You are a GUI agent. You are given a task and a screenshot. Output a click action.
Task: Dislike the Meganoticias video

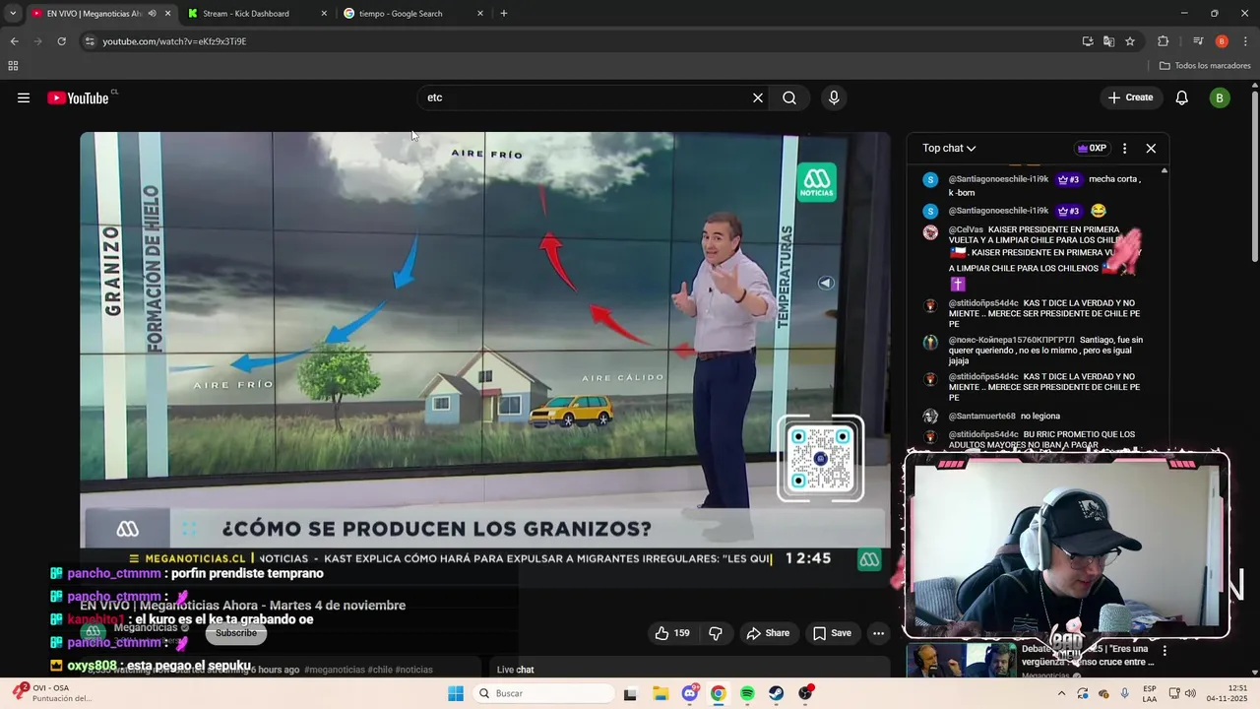(x=716, y=633)
